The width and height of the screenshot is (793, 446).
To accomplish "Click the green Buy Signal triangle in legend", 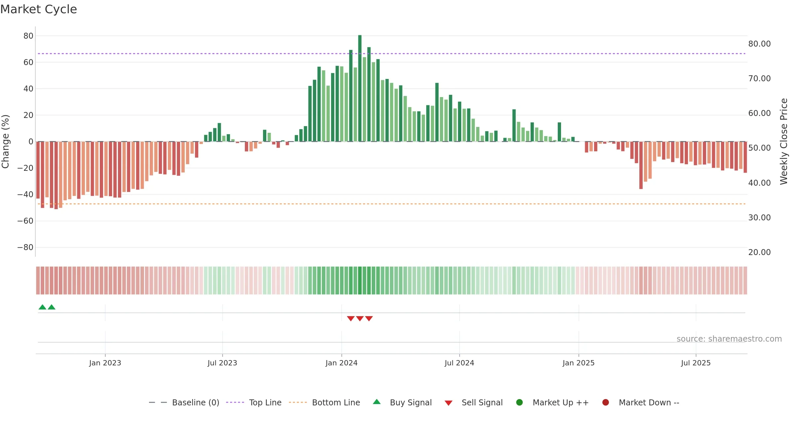I will 377,402.
